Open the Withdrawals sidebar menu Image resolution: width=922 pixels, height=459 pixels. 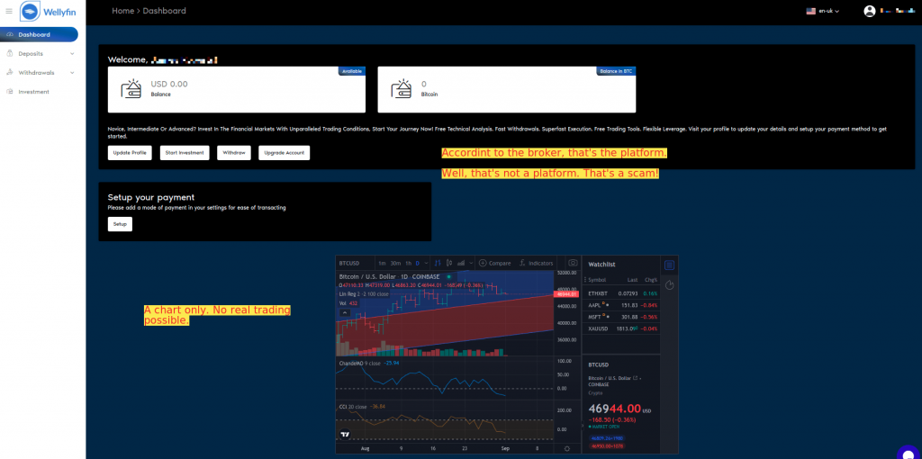coord(39,73)
